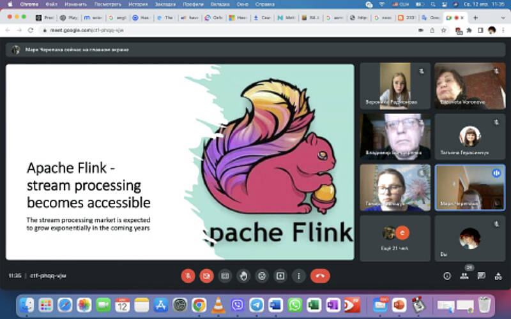511x319 pixels.
Task: Open the 'Ещё 21 чел.' participants tile
Action: [395, 238]
